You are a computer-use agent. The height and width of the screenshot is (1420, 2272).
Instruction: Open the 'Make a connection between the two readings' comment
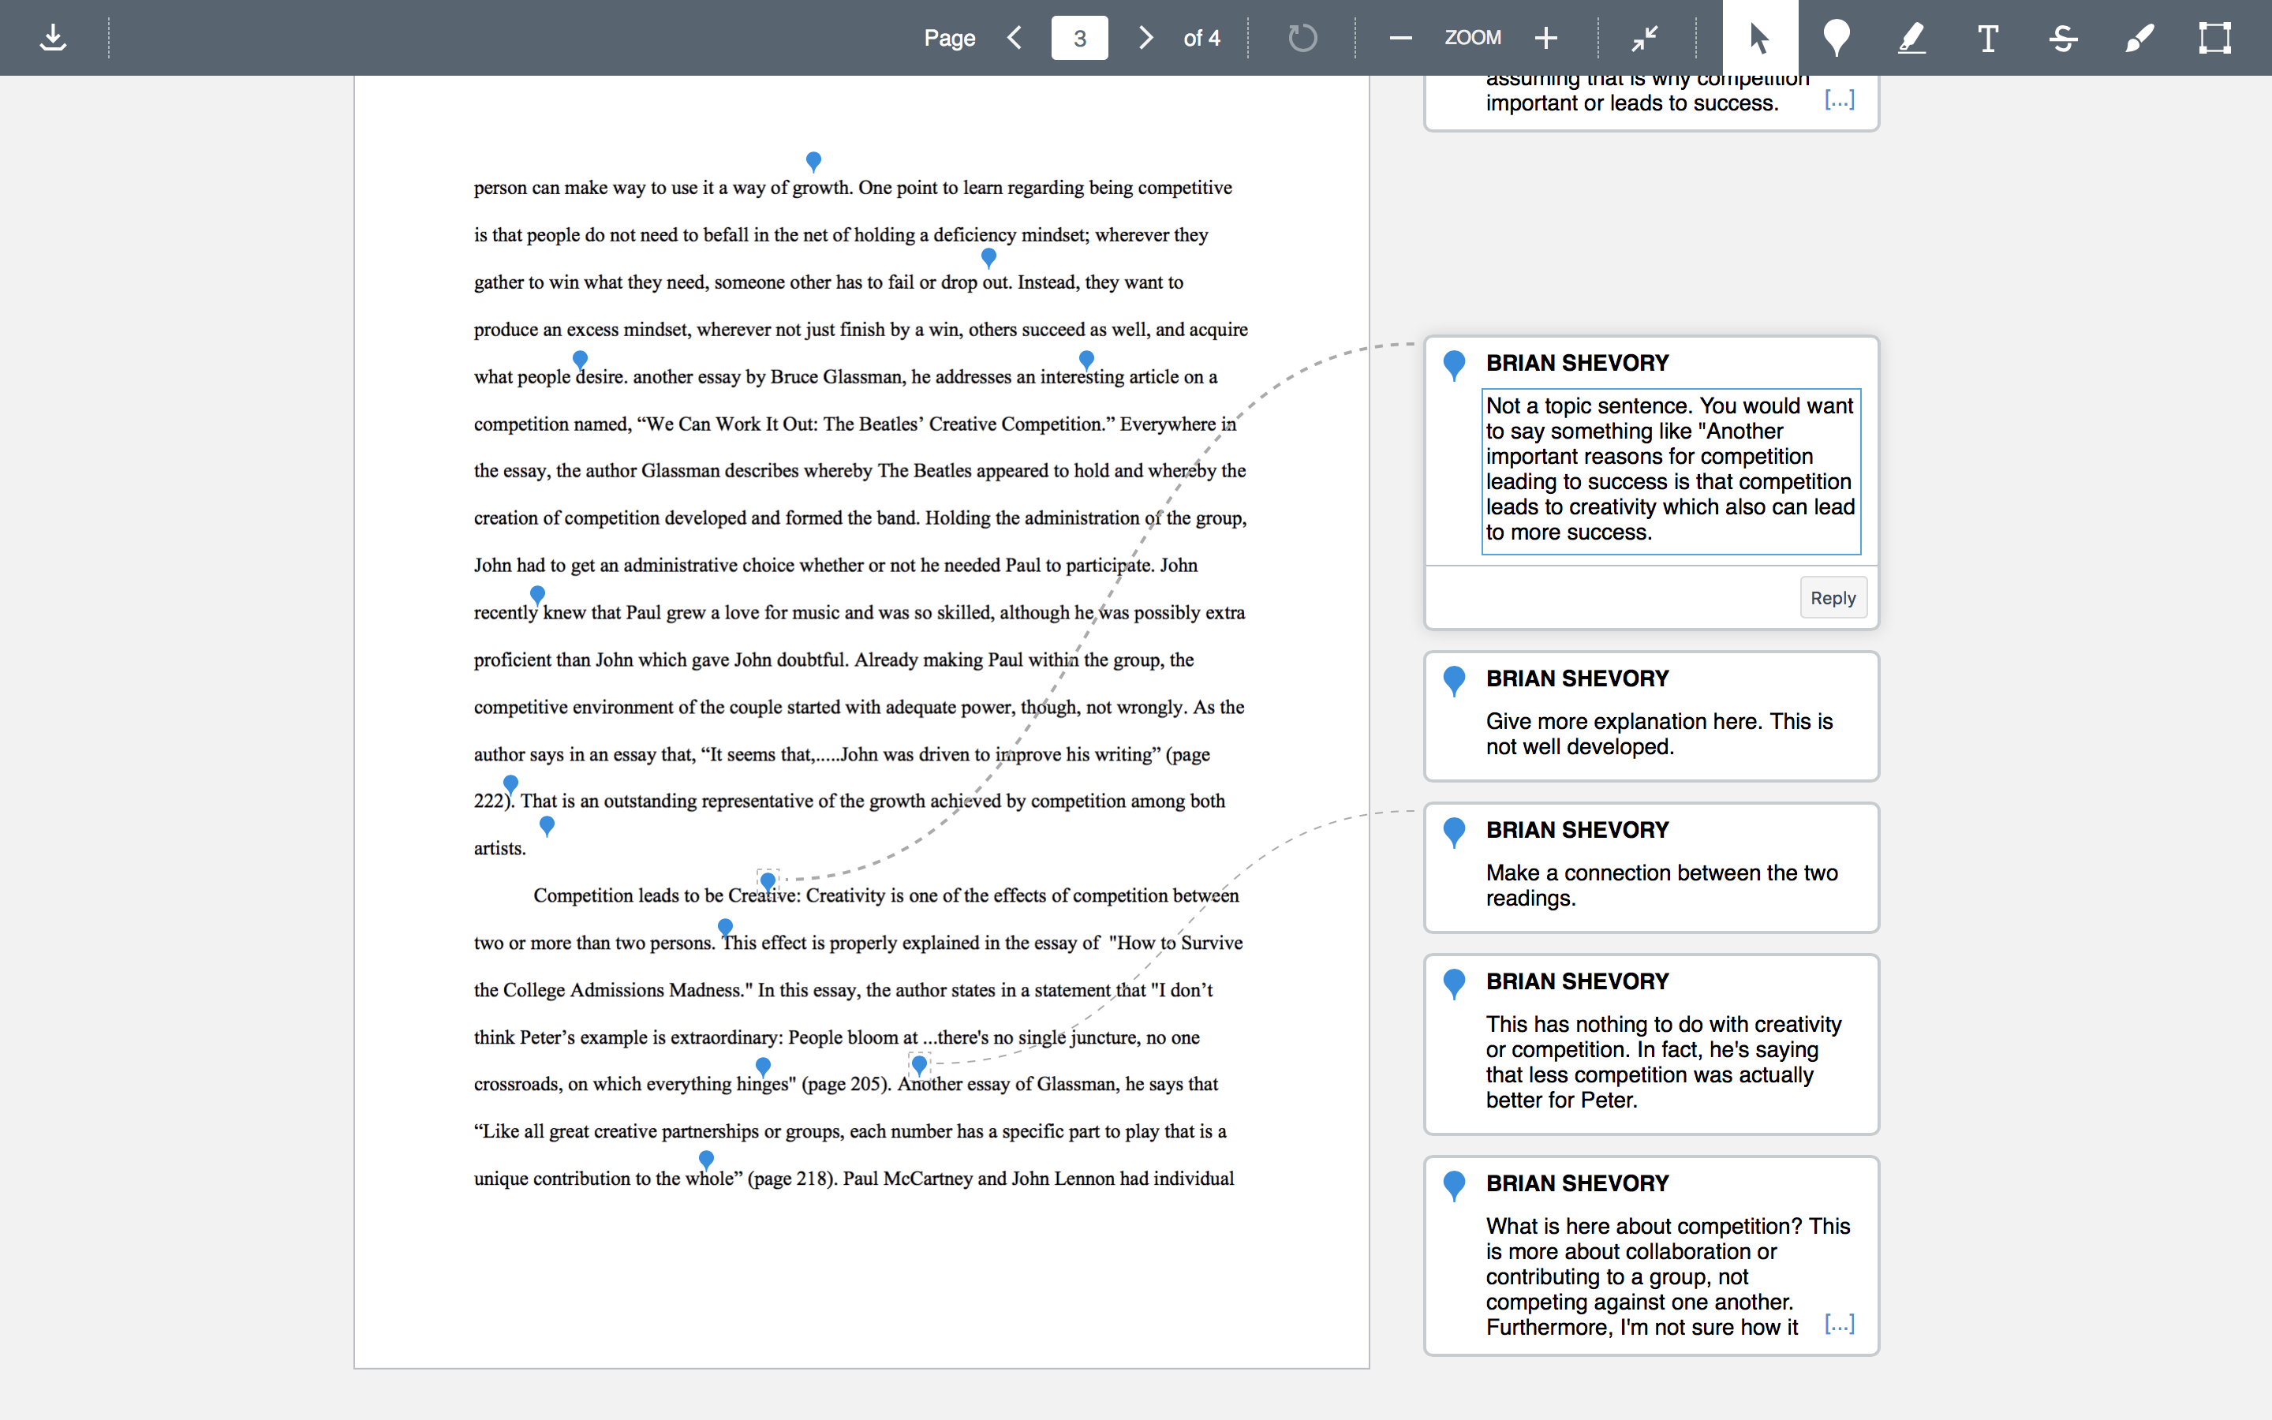coord(1651,867)
